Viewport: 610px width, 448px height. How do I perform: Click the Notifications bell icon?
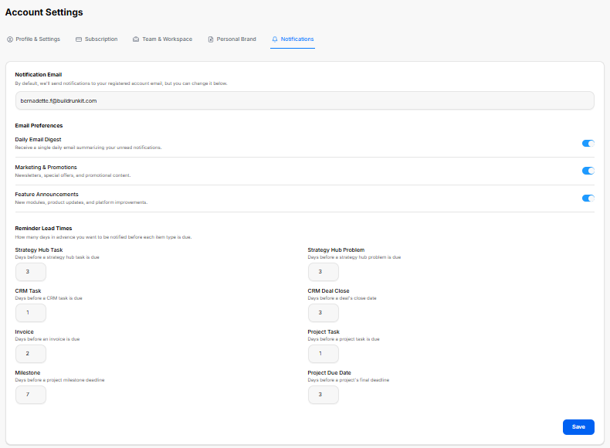point(275,39)
